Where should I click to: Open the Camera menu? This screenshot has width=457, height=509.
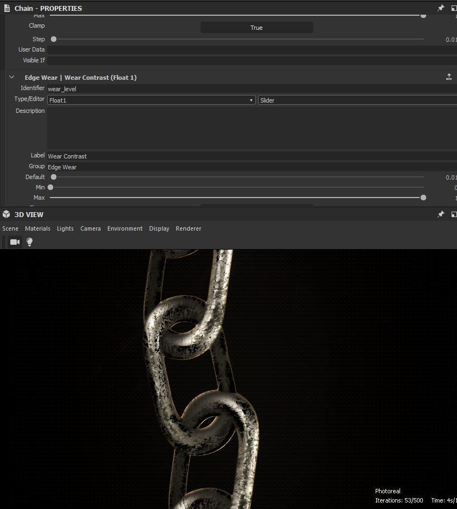click(91, 228)
